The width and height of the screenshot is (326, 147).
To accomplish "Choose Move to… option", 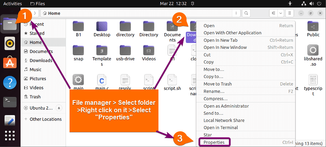I will point(245,69).
